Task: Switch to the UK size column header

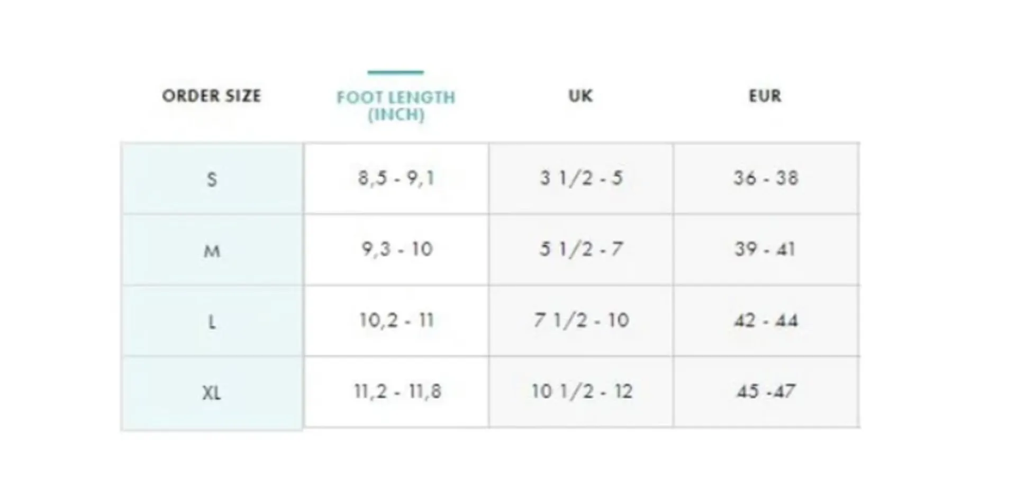Action: click(580, 96)
